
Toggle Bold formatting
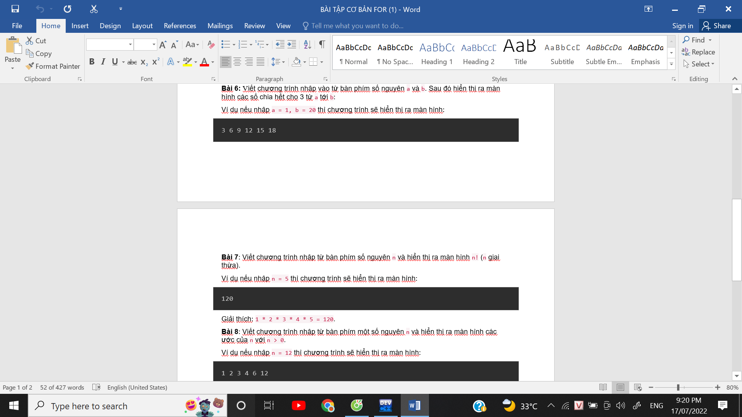92,62
